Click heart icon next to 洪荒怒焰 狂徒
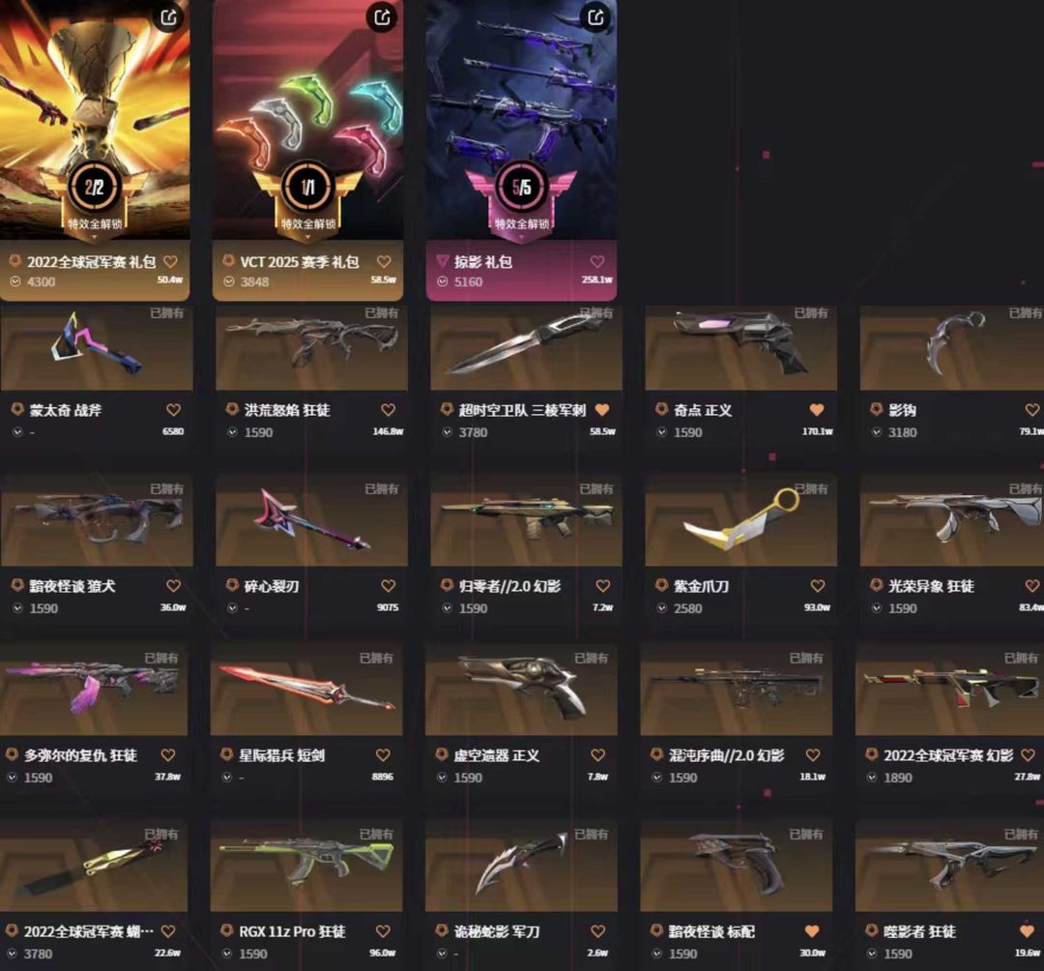 389,410
